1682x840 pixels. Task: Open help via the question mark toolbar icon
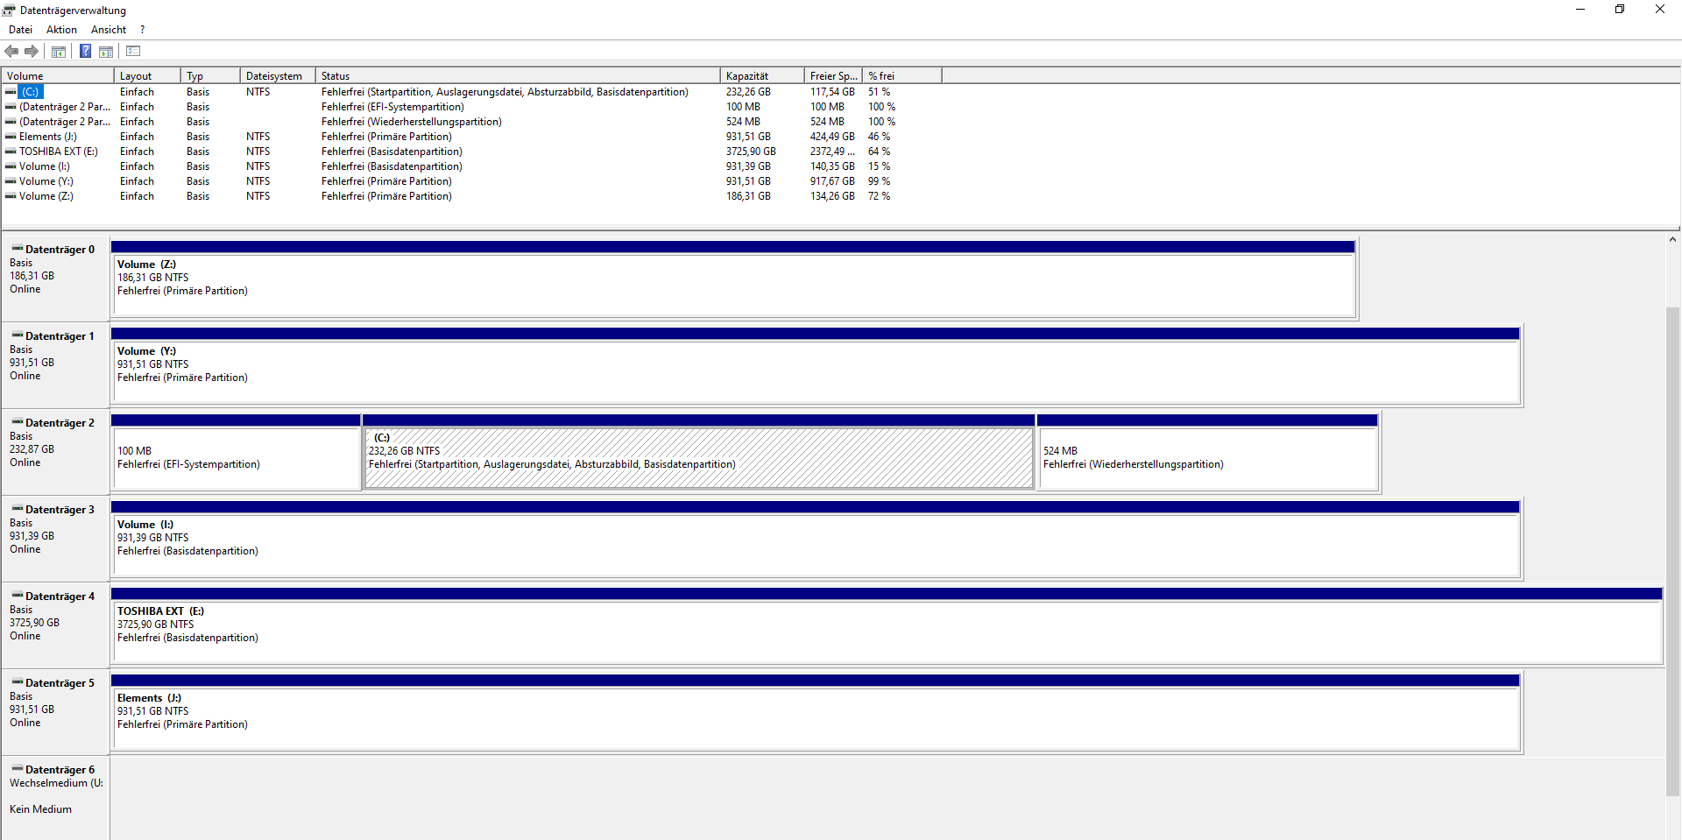point(85,51)
